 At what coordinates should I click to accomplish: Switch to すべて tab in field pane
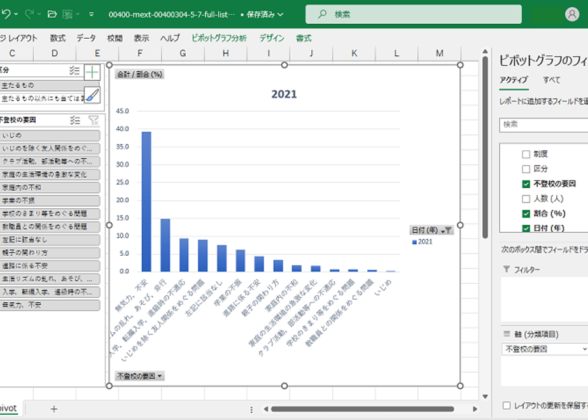551,80
